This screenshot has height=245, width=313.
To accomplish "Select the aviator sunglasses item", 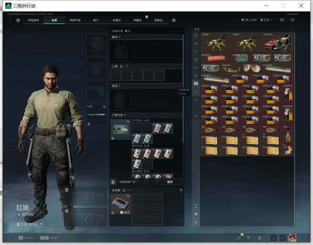I will click(x=252, y=69).
